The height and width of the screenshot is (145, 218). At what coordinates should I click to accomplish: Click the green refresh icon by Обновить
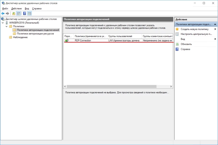tap(177, 44)
